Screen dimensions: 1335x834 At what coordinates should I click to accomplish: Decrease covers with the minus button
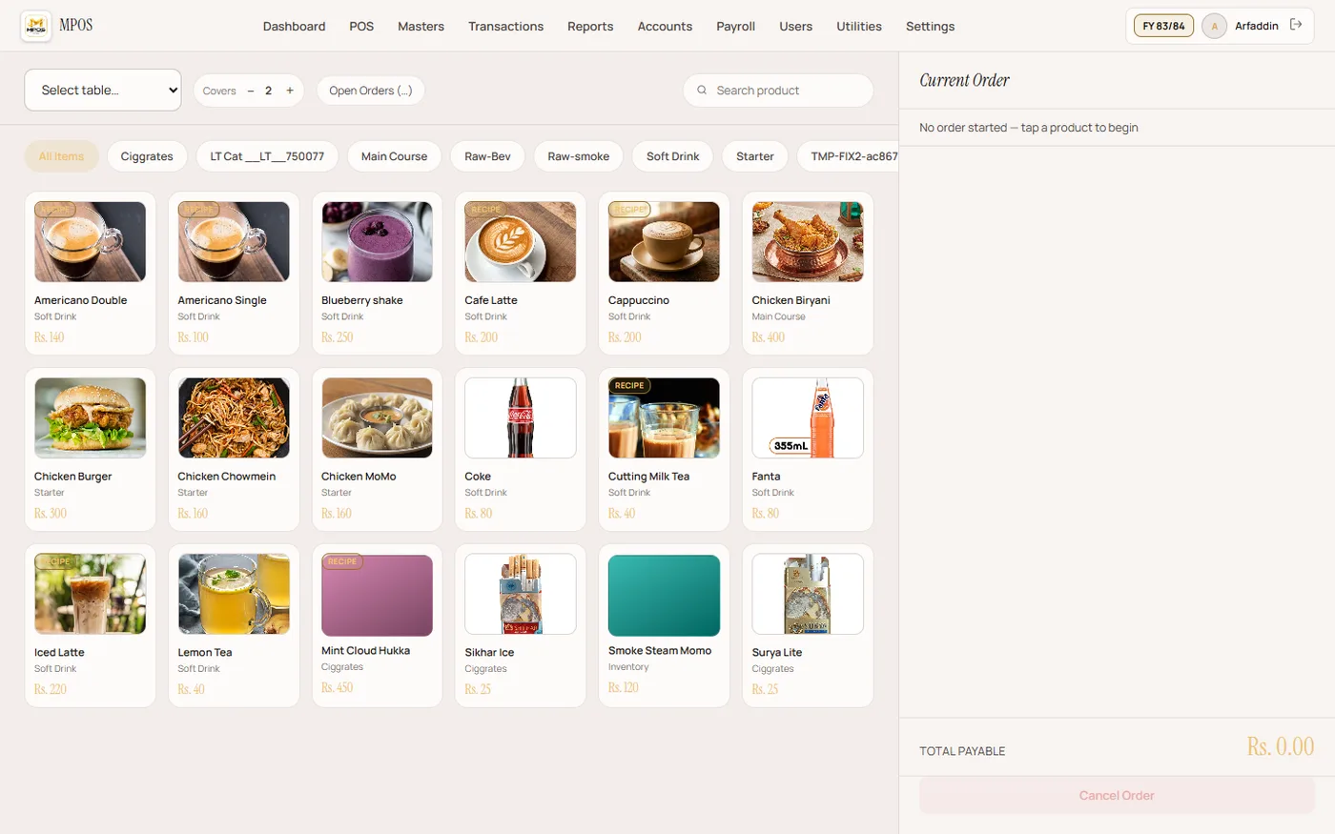[251, 91]
